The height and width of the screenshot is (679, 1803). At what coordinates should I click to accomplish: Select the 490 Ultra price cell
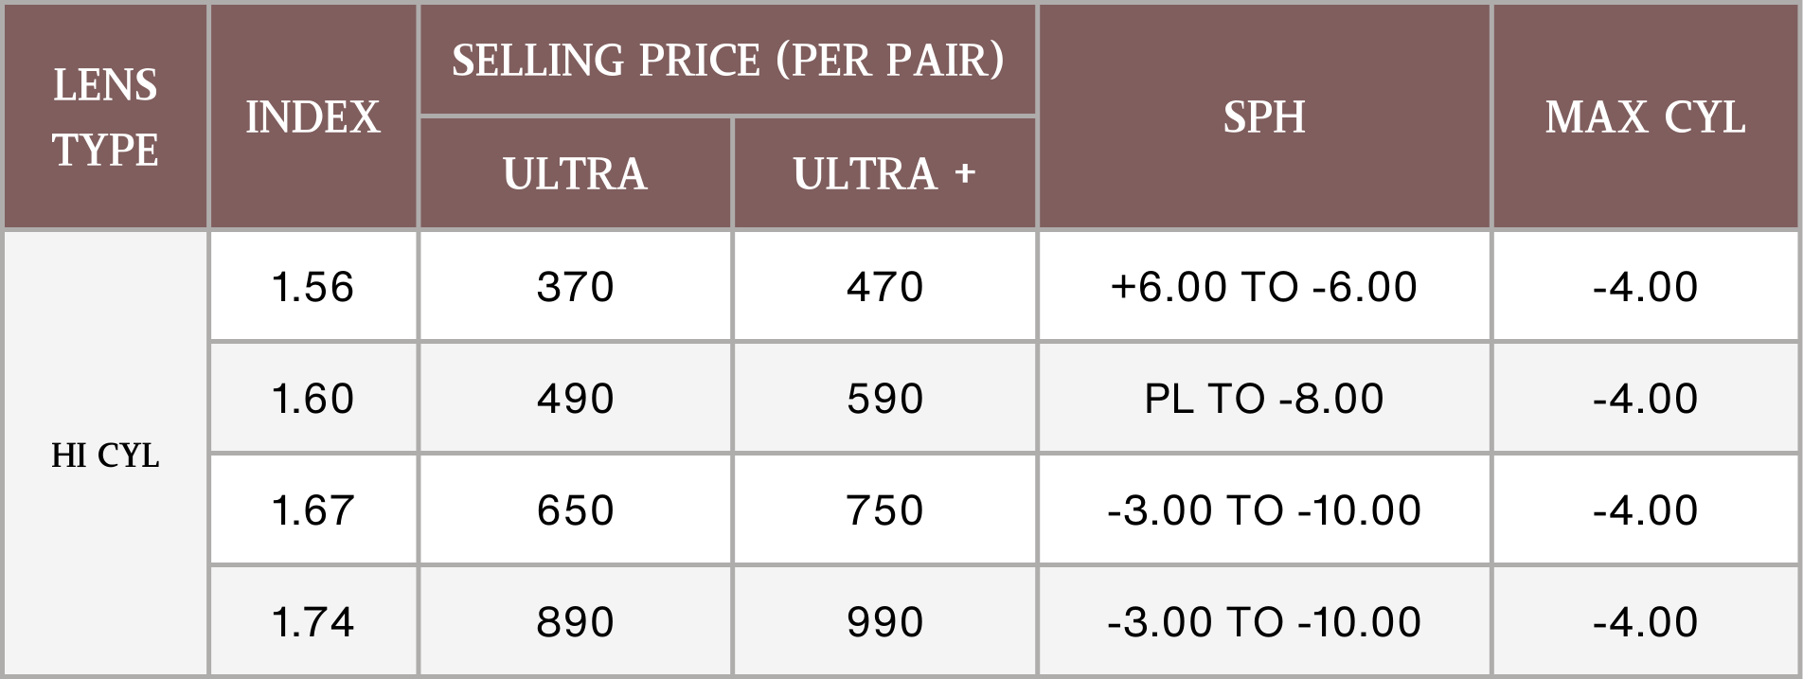575,399
